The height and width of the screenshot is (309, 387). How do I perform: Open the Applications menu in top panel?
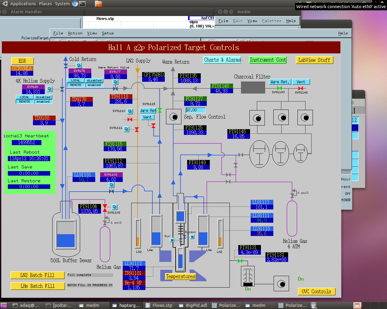[23, 4]
